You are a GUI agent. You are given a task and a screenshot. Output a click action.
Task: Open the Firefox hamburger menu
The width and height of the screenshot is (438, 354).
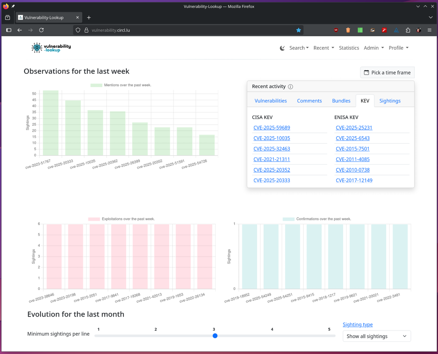point(429,30)
